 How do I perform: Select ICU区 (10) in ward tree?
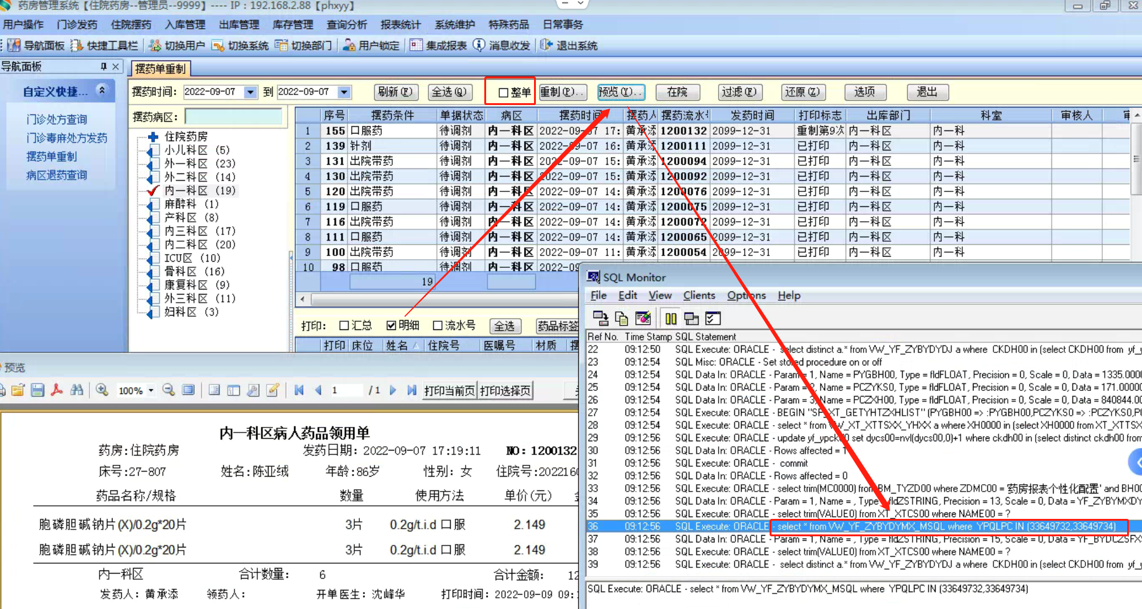coord(192,258)
